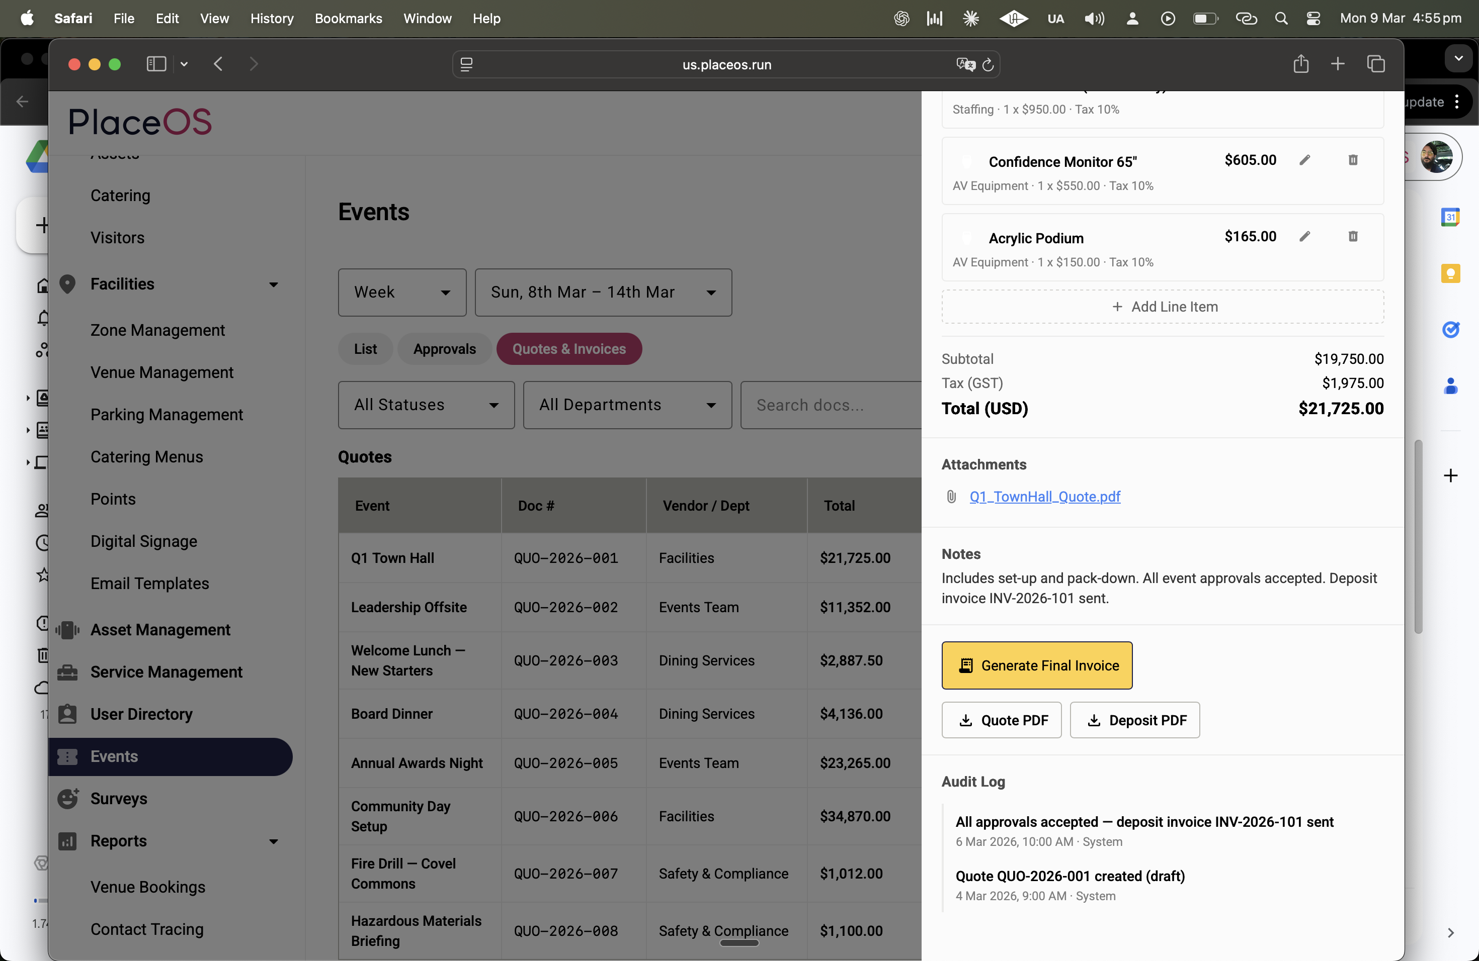Click the Service Management briefcase icon
1479x961 pixels.
[x=68, y=672]
